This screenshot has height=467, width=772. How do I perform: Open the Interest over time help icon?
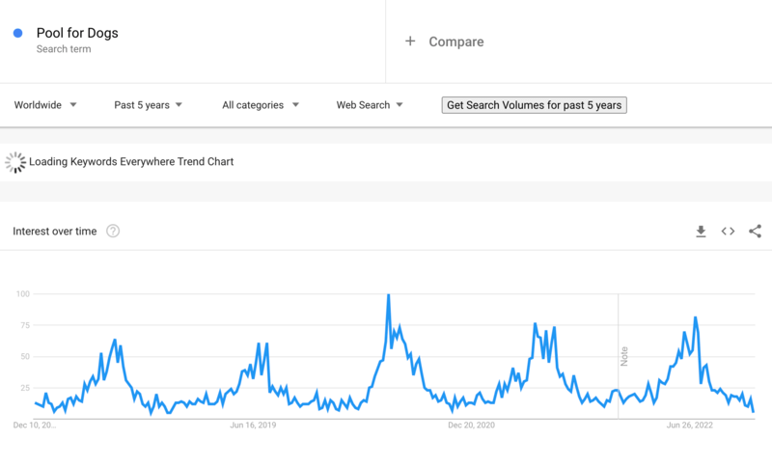pos(113,232)
